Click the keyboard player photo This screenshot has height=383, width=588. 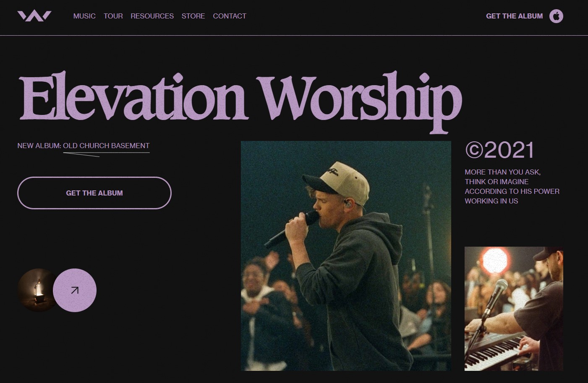514,309
